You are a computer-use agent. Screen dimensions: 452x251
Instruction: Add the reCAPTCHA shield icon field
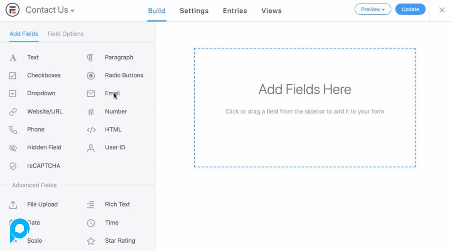click(13, 166)
